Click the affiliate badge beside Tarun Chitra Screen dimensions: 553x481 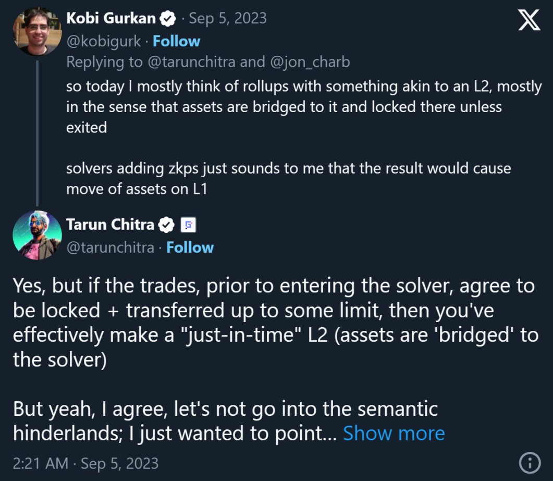point(188,225)
